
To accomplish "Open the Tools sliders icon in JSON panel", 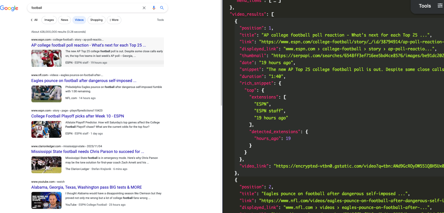I will [x=440, y=6].
